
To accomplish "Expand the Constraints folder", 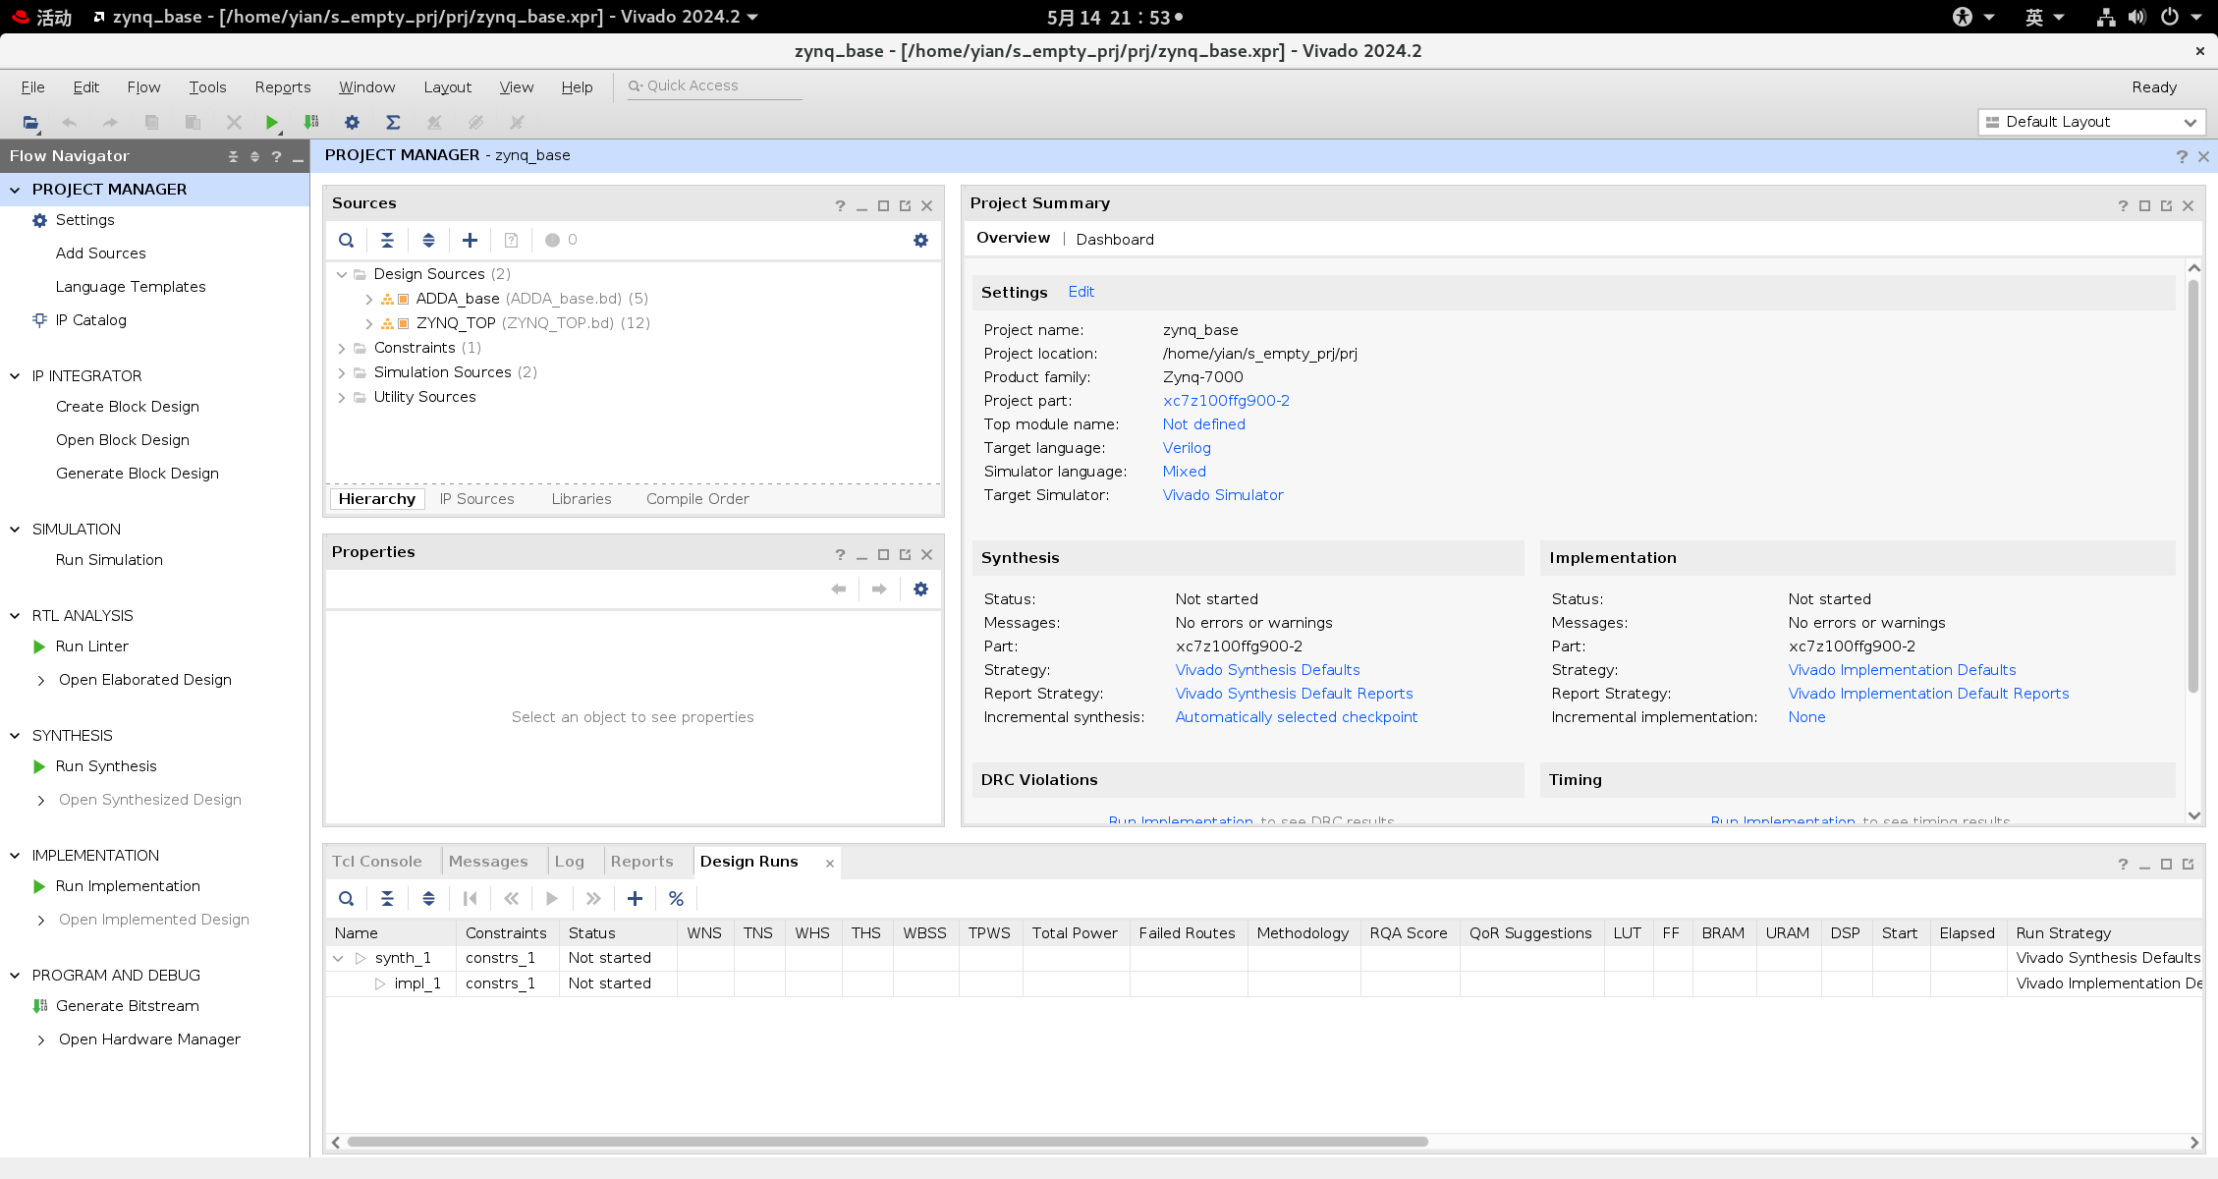I will pos(341,348).
